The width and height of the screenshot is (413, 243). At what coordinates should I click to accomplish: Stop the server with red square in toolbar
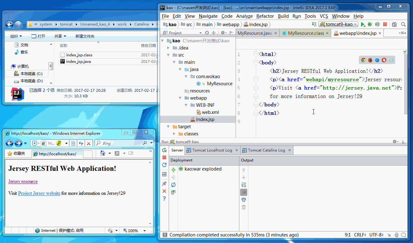click(385, 24)
